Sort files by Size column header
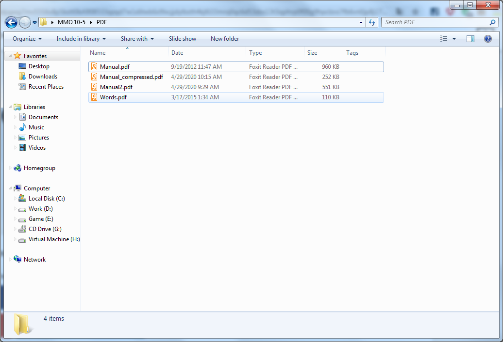This screenshot has width=503, height=342. [x=312, y=53]
